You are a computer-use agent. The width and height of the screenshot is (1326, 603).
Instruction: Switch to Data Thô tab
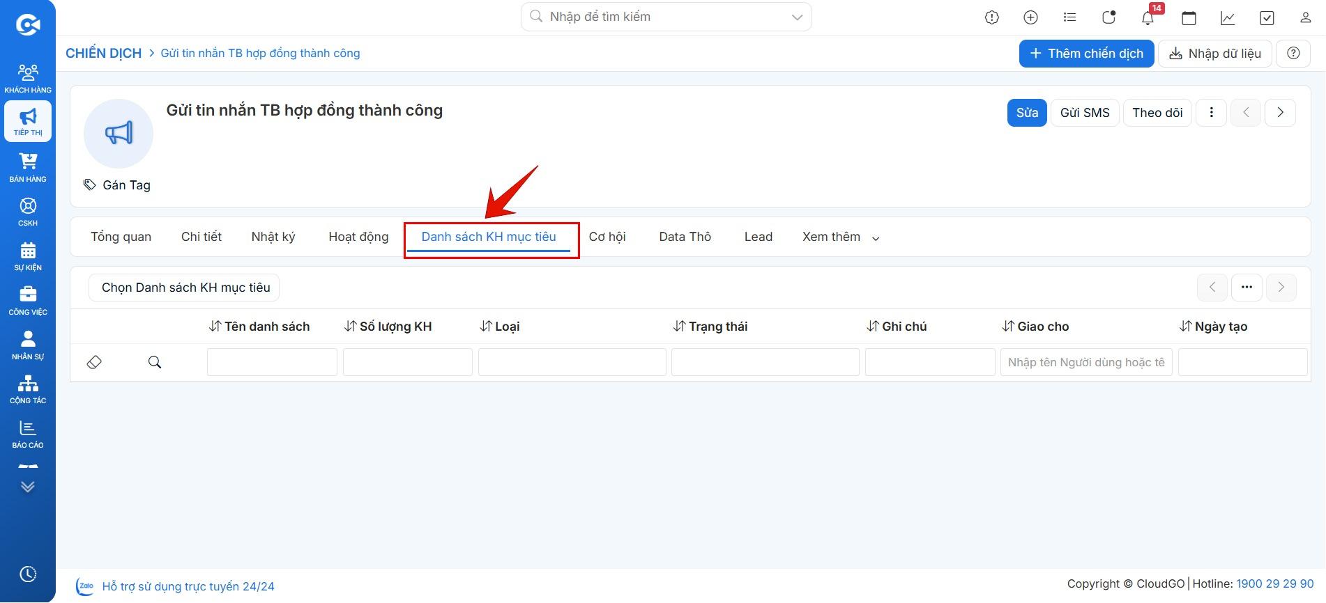pyautogui.click(x=685, y=237)
